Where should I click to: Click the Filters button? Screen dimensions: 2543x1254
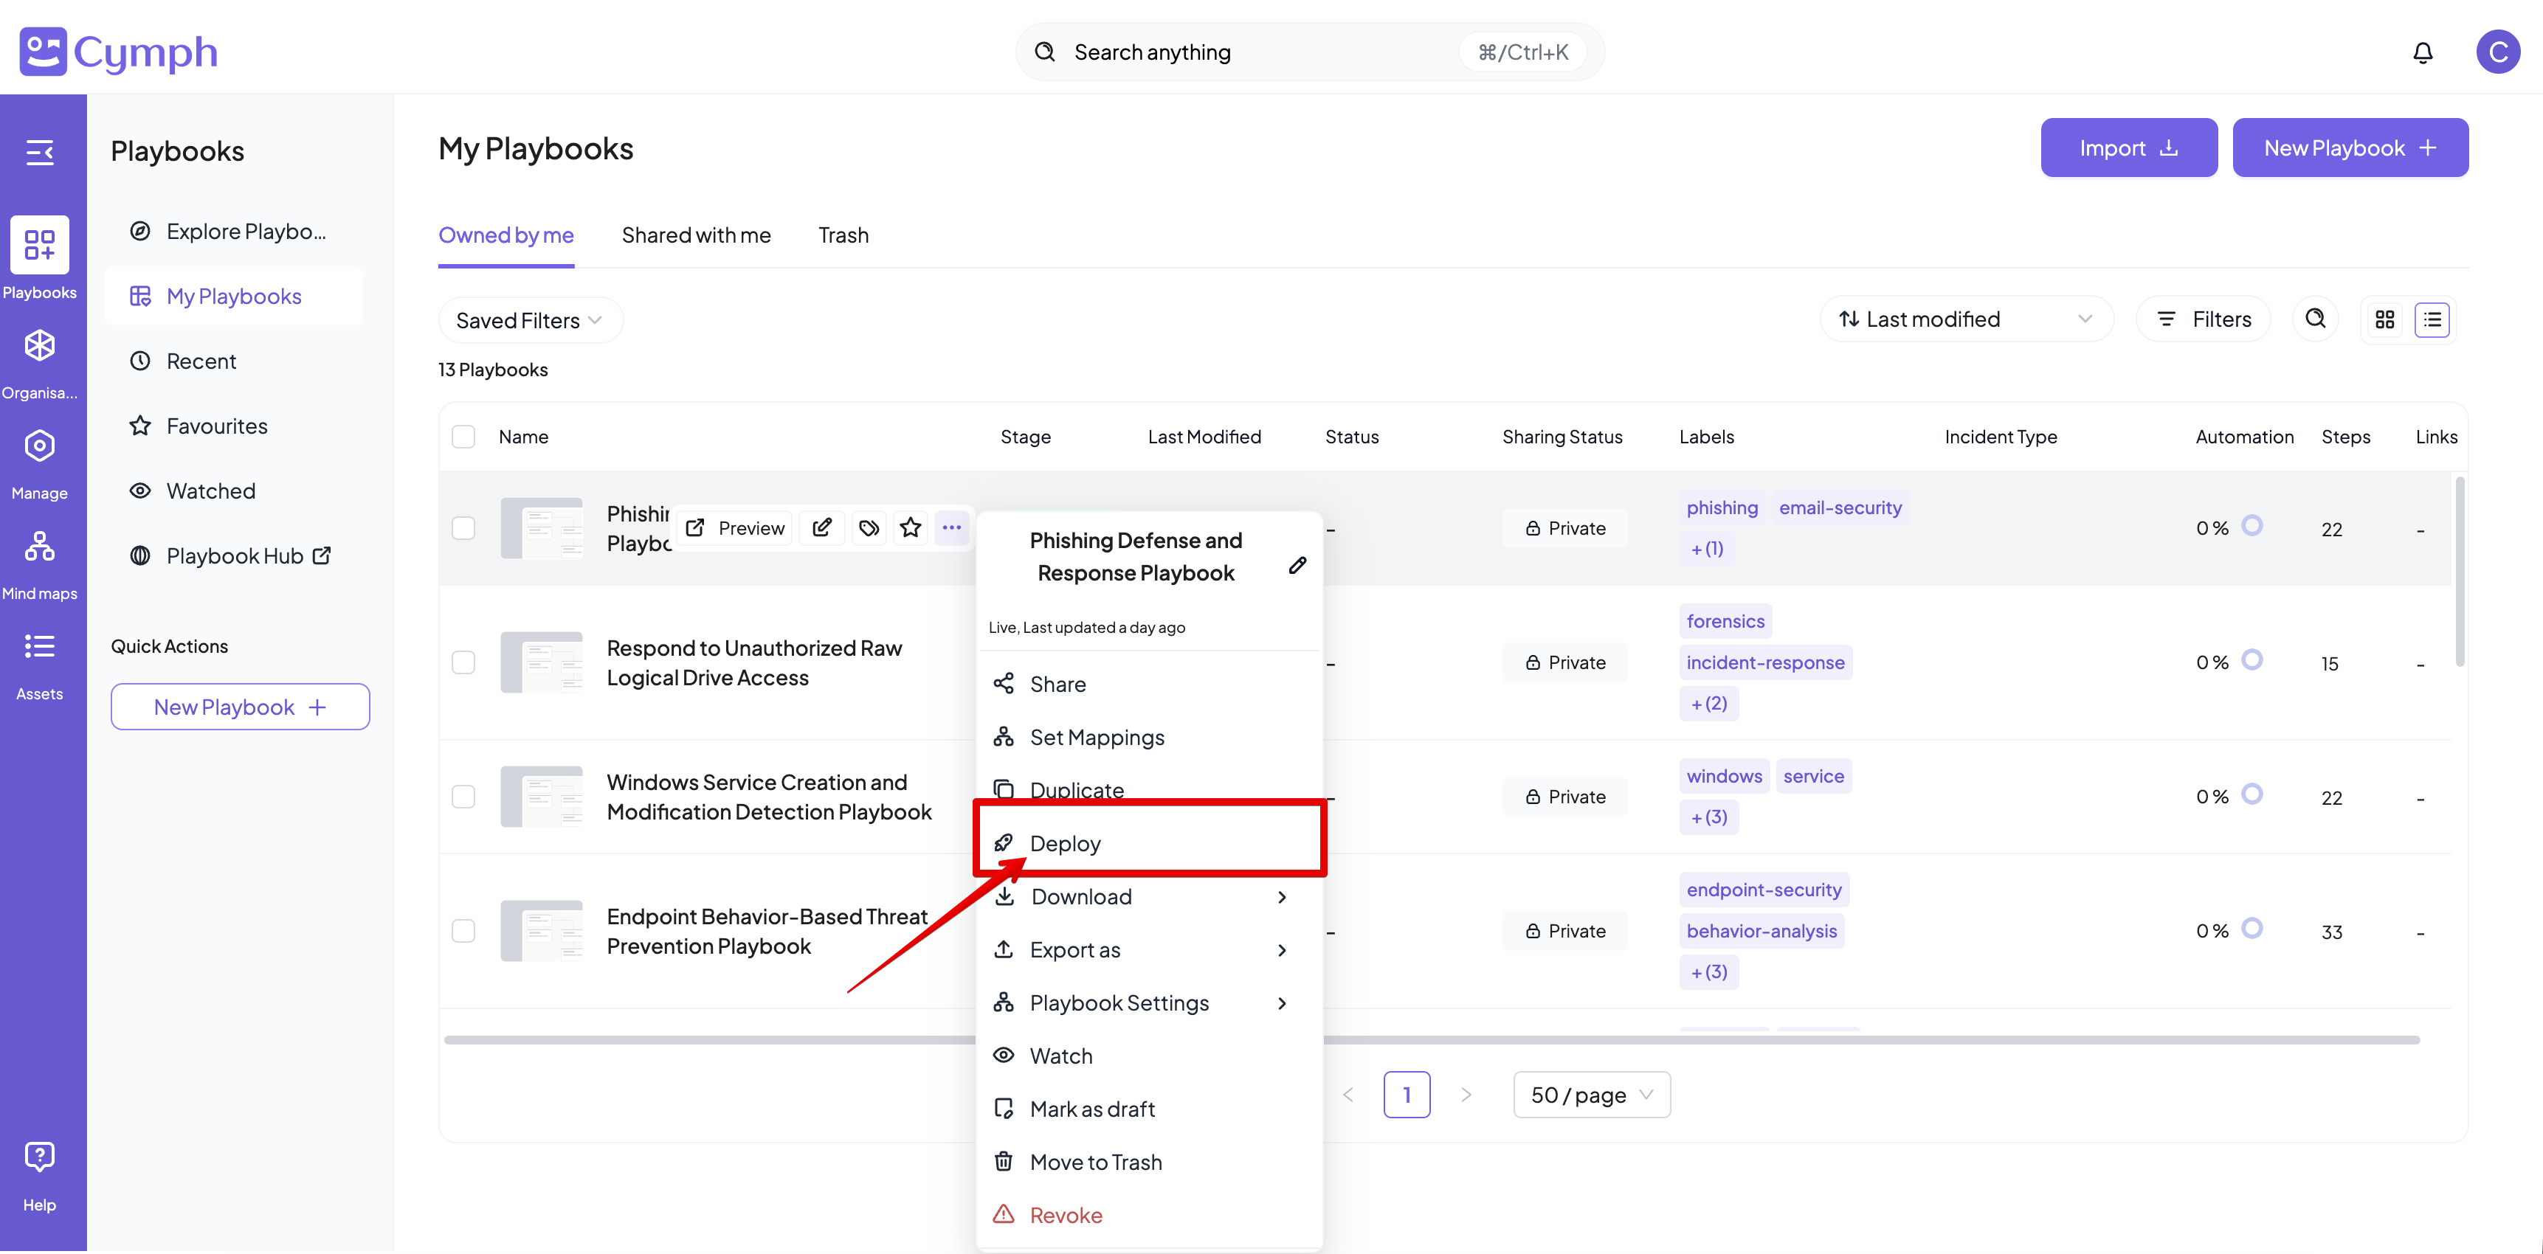click(2202, 319)
